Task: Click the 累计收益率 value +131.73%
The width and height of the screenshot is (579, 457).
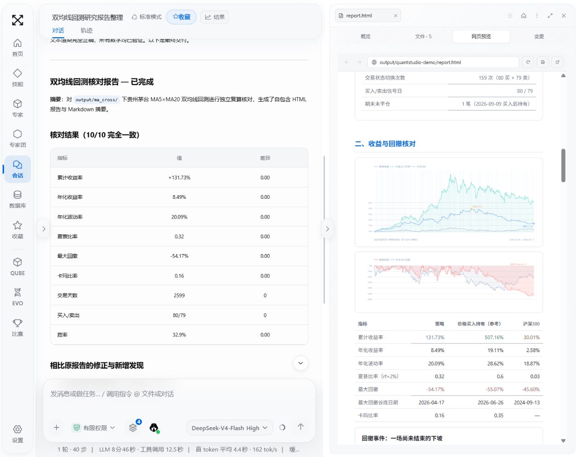Action: pos(179,178)
